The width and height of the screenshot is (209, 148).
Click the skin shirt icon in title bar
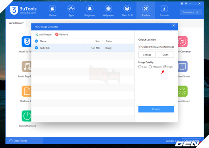coord(182,3)
